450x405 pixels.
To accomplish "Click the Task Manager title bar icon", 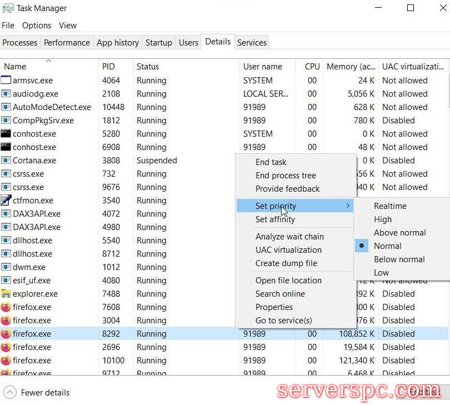I will coord(8,8).
